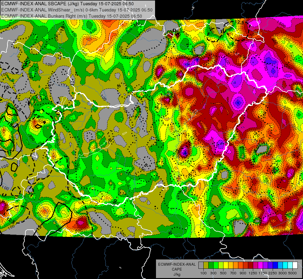Click the legend value 500
This screenshot has height=279, width=303.
pos(223,273)
